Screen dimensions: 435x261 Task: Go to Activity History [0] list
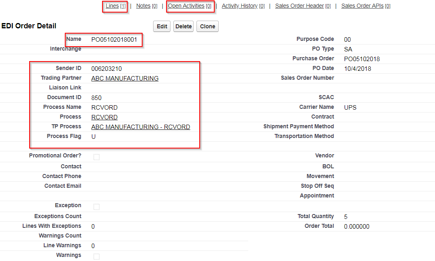[243, 6]
